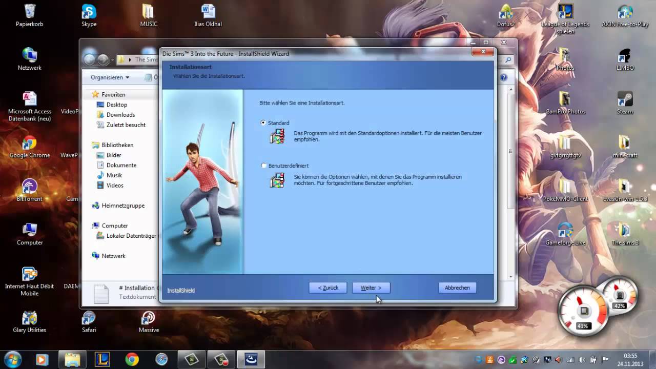Image resolution: width=656 pixels, height=369 pixels.
Task: Click the LIMBO desktop icon
Action: (x=625, y=58)
